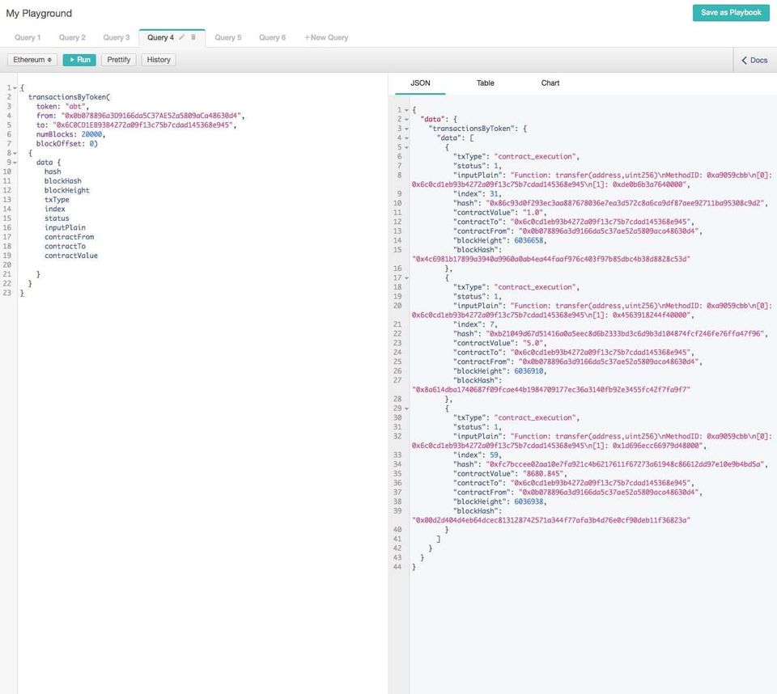Show results in Table view
777x694 pixels.
(485, 83)
